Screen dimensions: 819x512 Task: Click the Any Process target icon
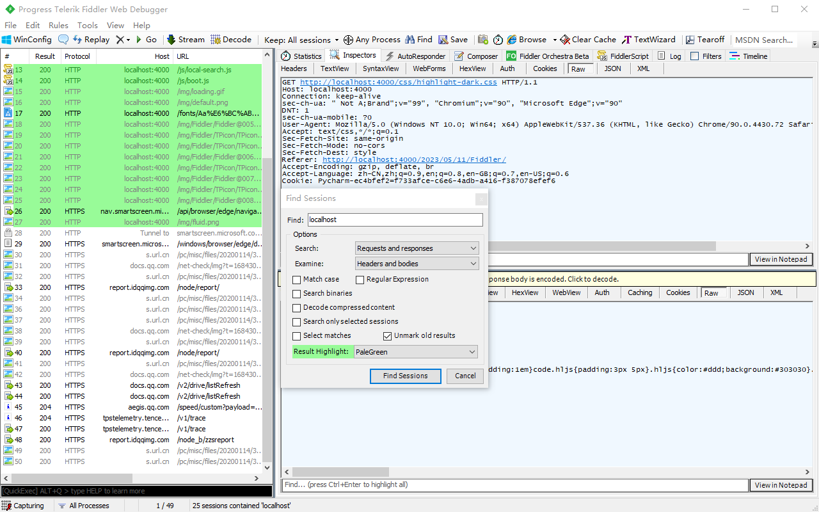click(348, 40)
